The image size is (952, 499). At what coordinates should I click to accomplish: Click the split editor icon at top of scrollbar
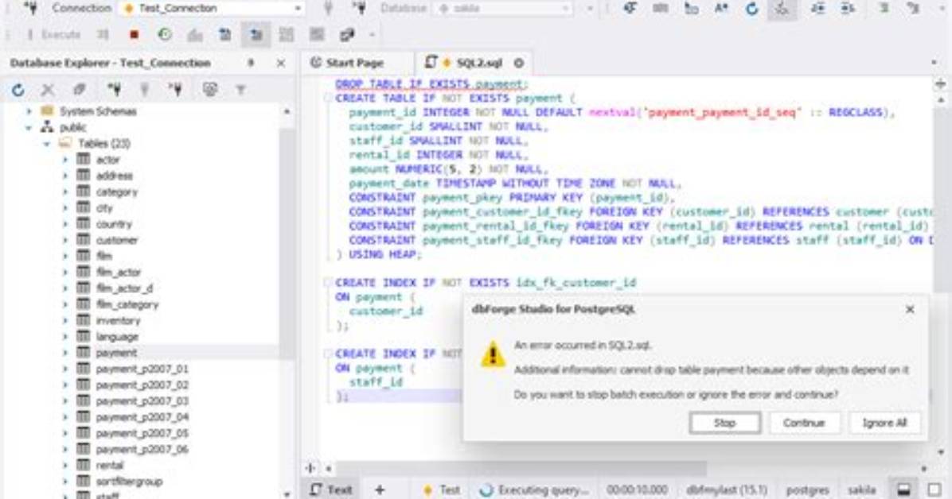tap(941, 83)
